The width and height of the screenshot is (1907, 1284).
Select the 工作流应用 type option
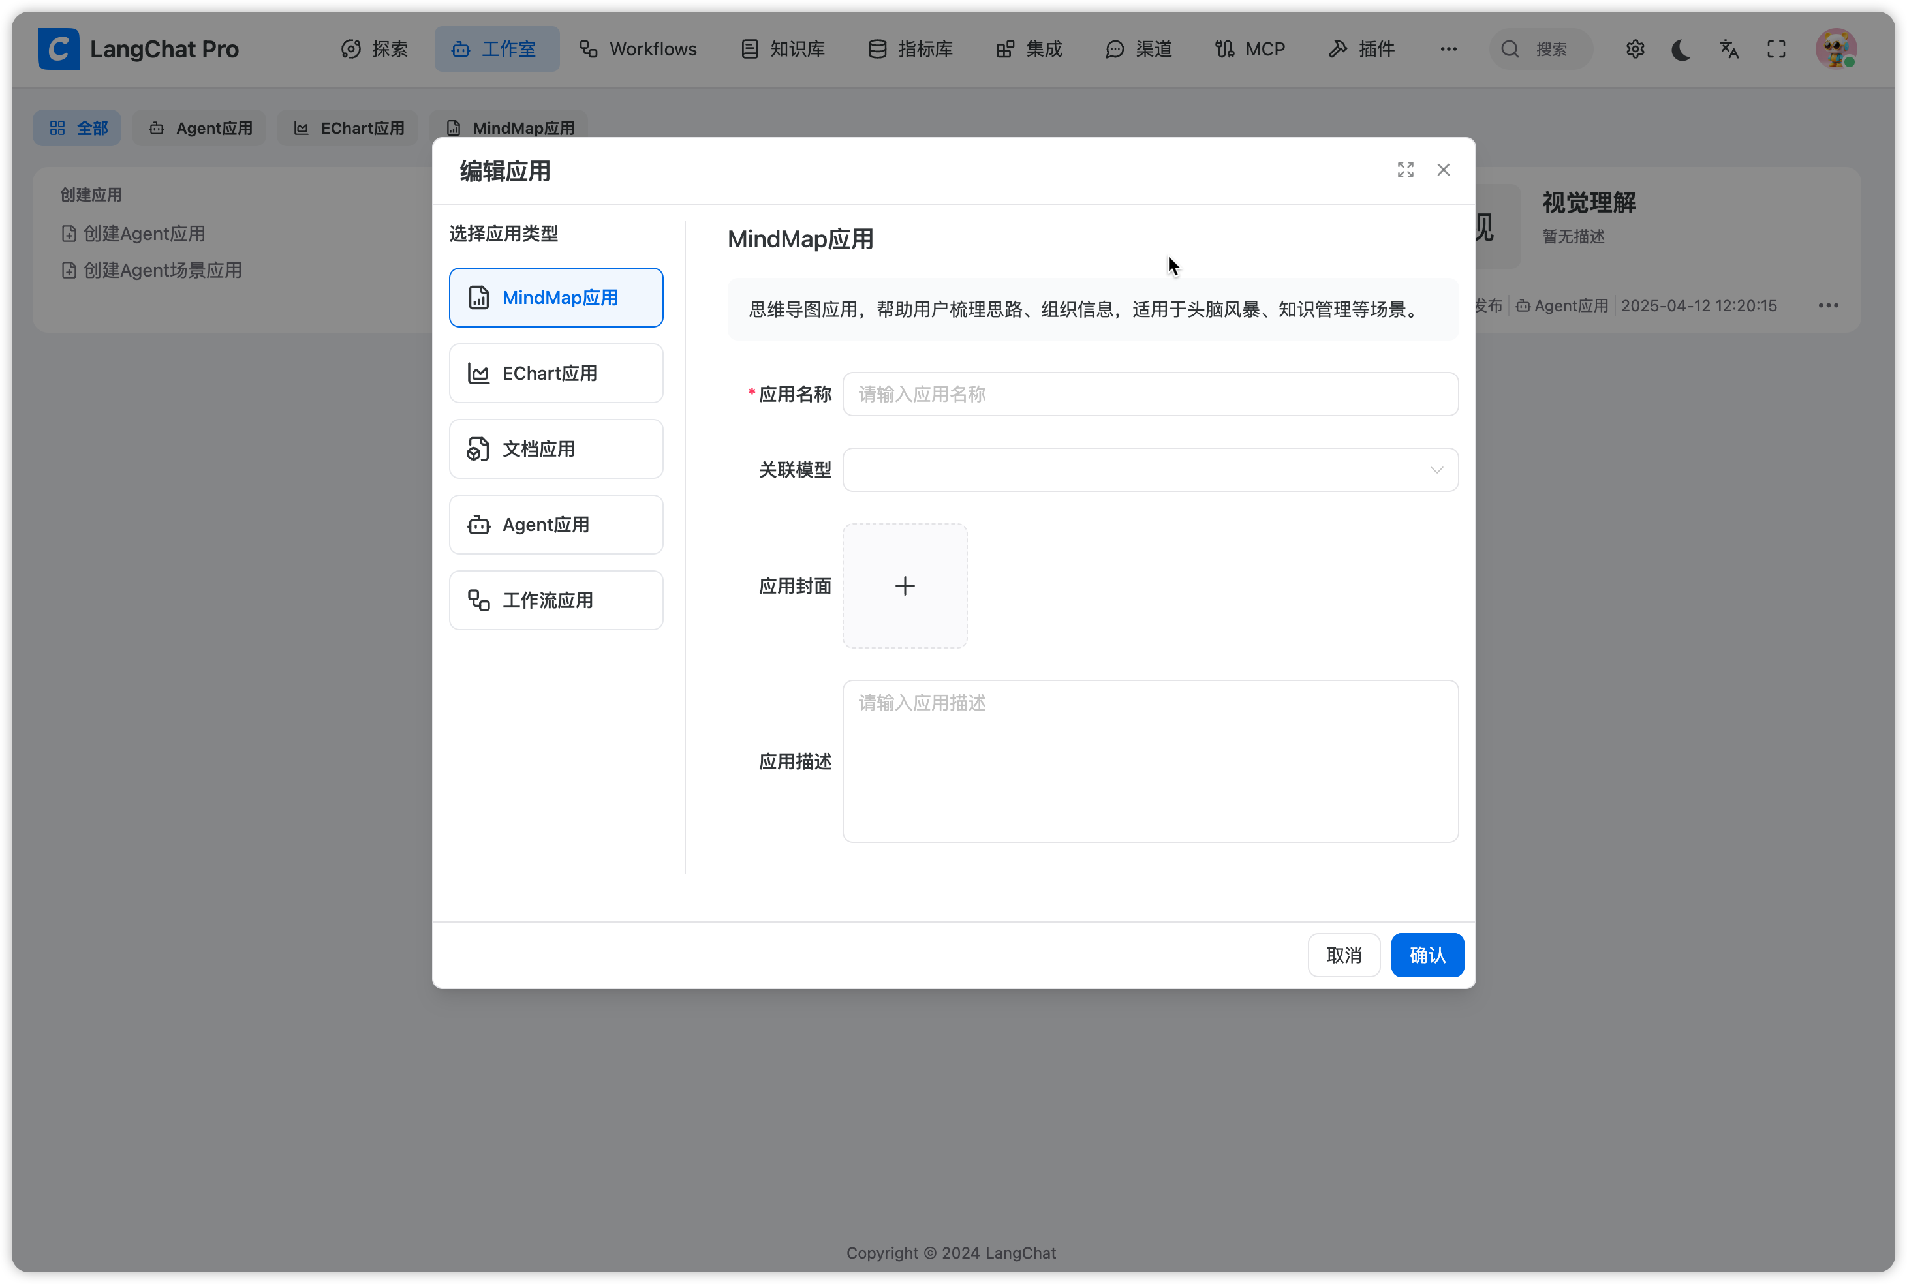click(x=555, y=600)
